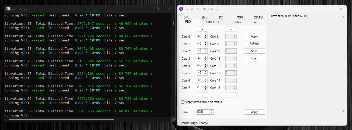This screenshot has height=130, width=352.
Task: Click the Core 2 offset input field
Action: [x=200, y=51]
